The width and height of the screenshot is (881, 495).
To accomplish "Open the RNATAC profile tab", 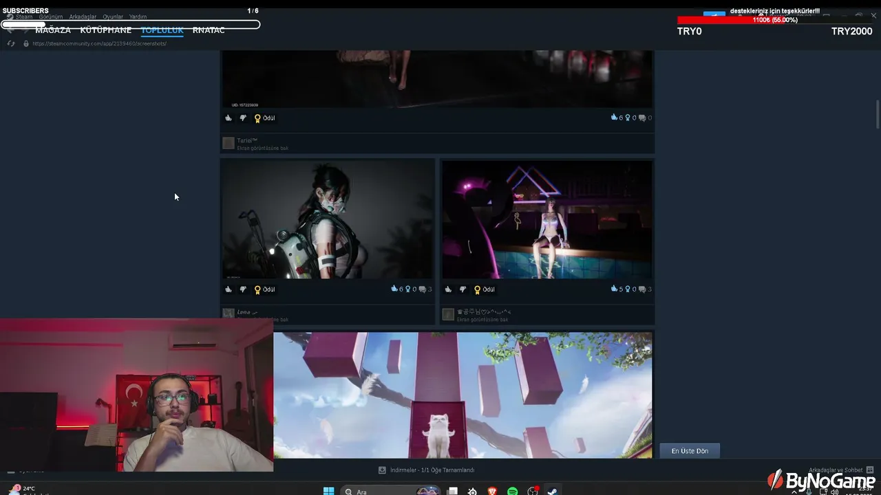I will pyautogui.click(x=209, y=30).
